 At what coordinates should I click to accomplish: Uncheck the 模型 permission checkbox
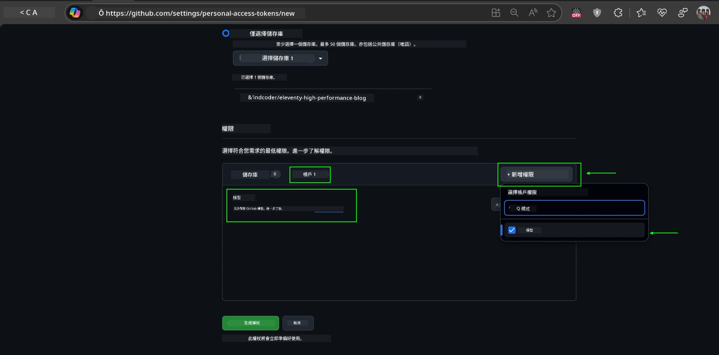(x=511, y=230)
